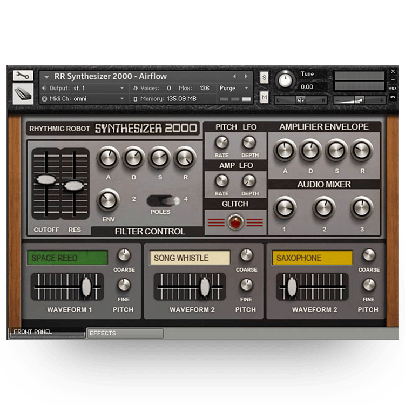Click the SPACE REED COARSE pitch knob
405x405 pixels.
pyautogui.click(x=124, y=255)
